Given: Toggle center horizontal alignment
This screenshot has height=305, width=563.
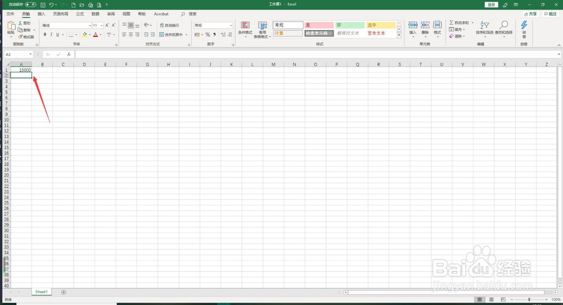Looking at the screenshot, I should (131, 35).
